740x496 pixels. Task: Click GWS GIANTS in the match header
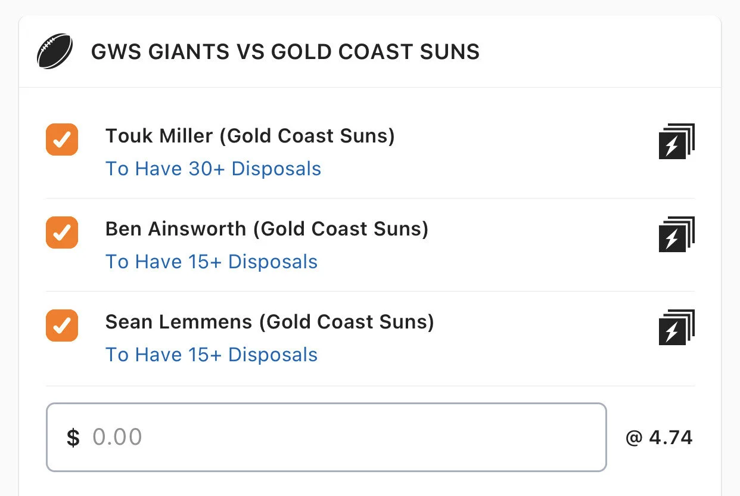(x=160, y=52)
